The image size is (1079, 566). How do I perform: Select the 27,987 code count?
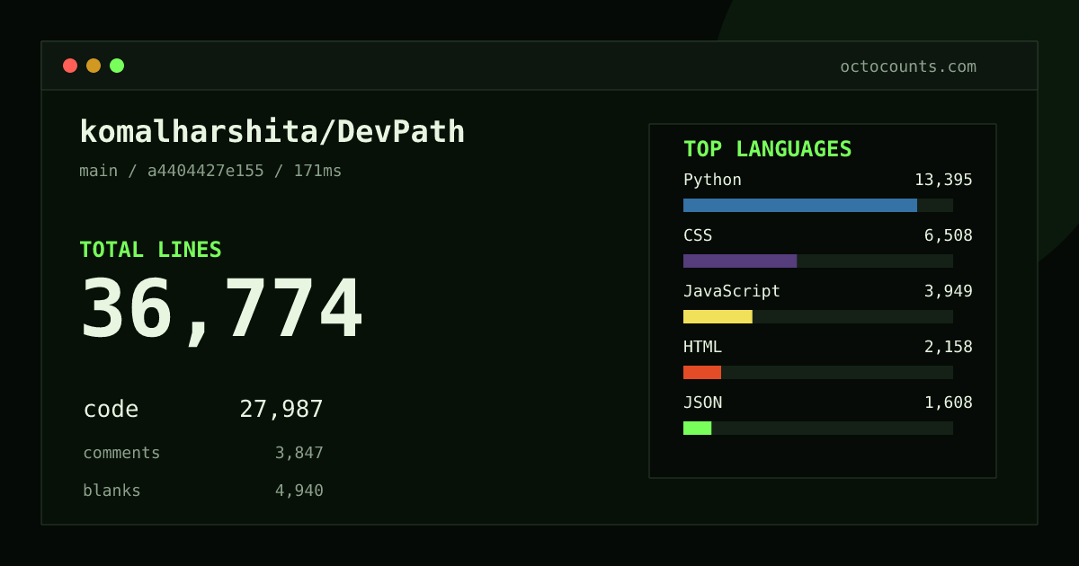click(281, 409)
